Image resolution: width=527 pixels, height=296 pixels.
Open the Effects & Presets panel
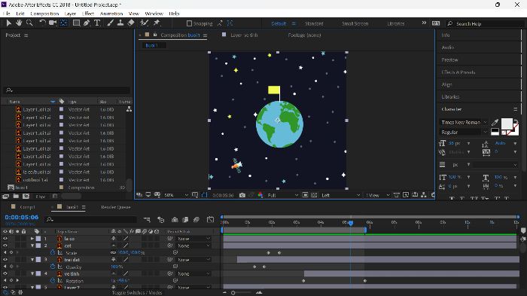pyautogui.click(x=458, y=72)
